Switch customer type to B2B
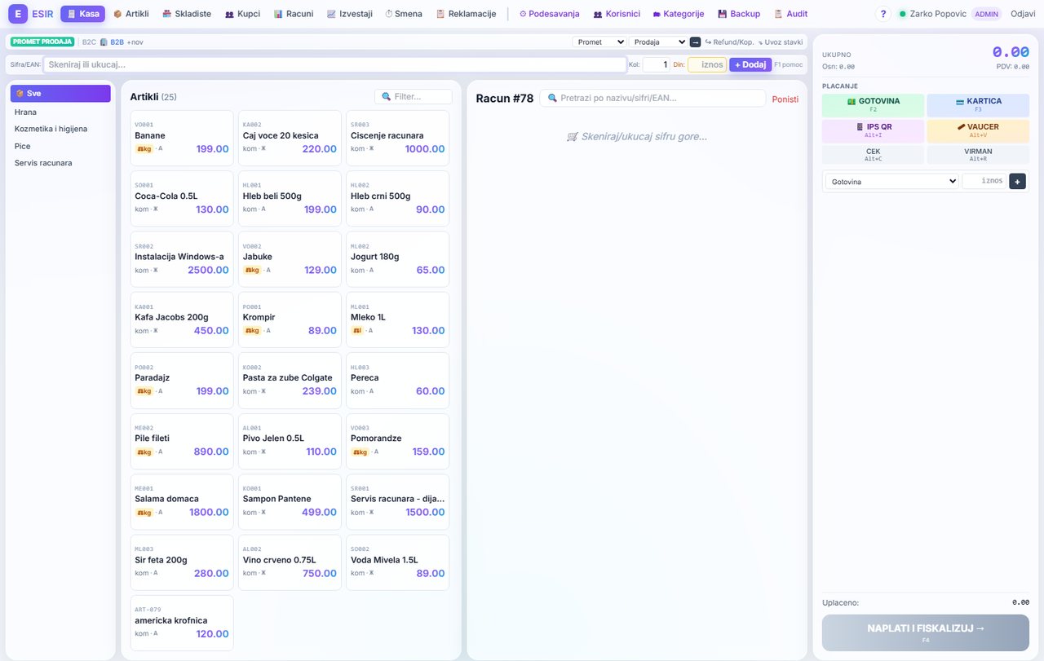The width and height of the screenshot is (1044, 661). pos(117,42)
